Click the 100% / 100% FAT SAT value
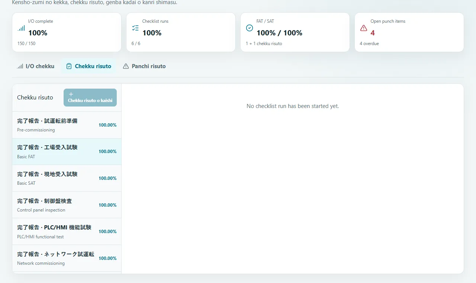 pyautogui.click(x=279, y=33)
